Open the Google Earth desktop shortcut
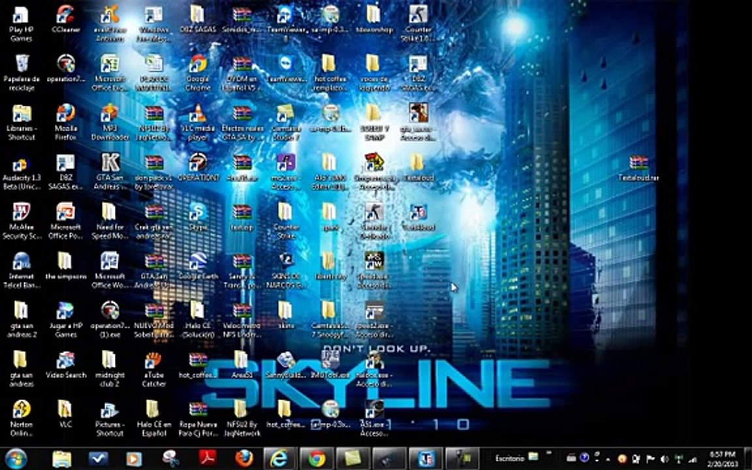Image resolution: width=752 pixels, height=470 pixels. pos(198,266)
